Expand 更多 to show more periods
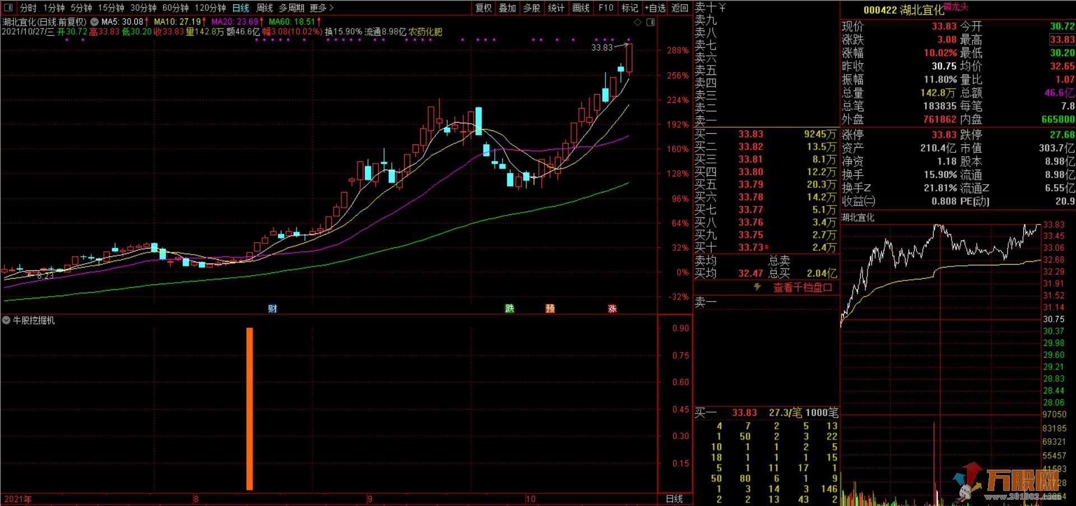 coord(322,8)
